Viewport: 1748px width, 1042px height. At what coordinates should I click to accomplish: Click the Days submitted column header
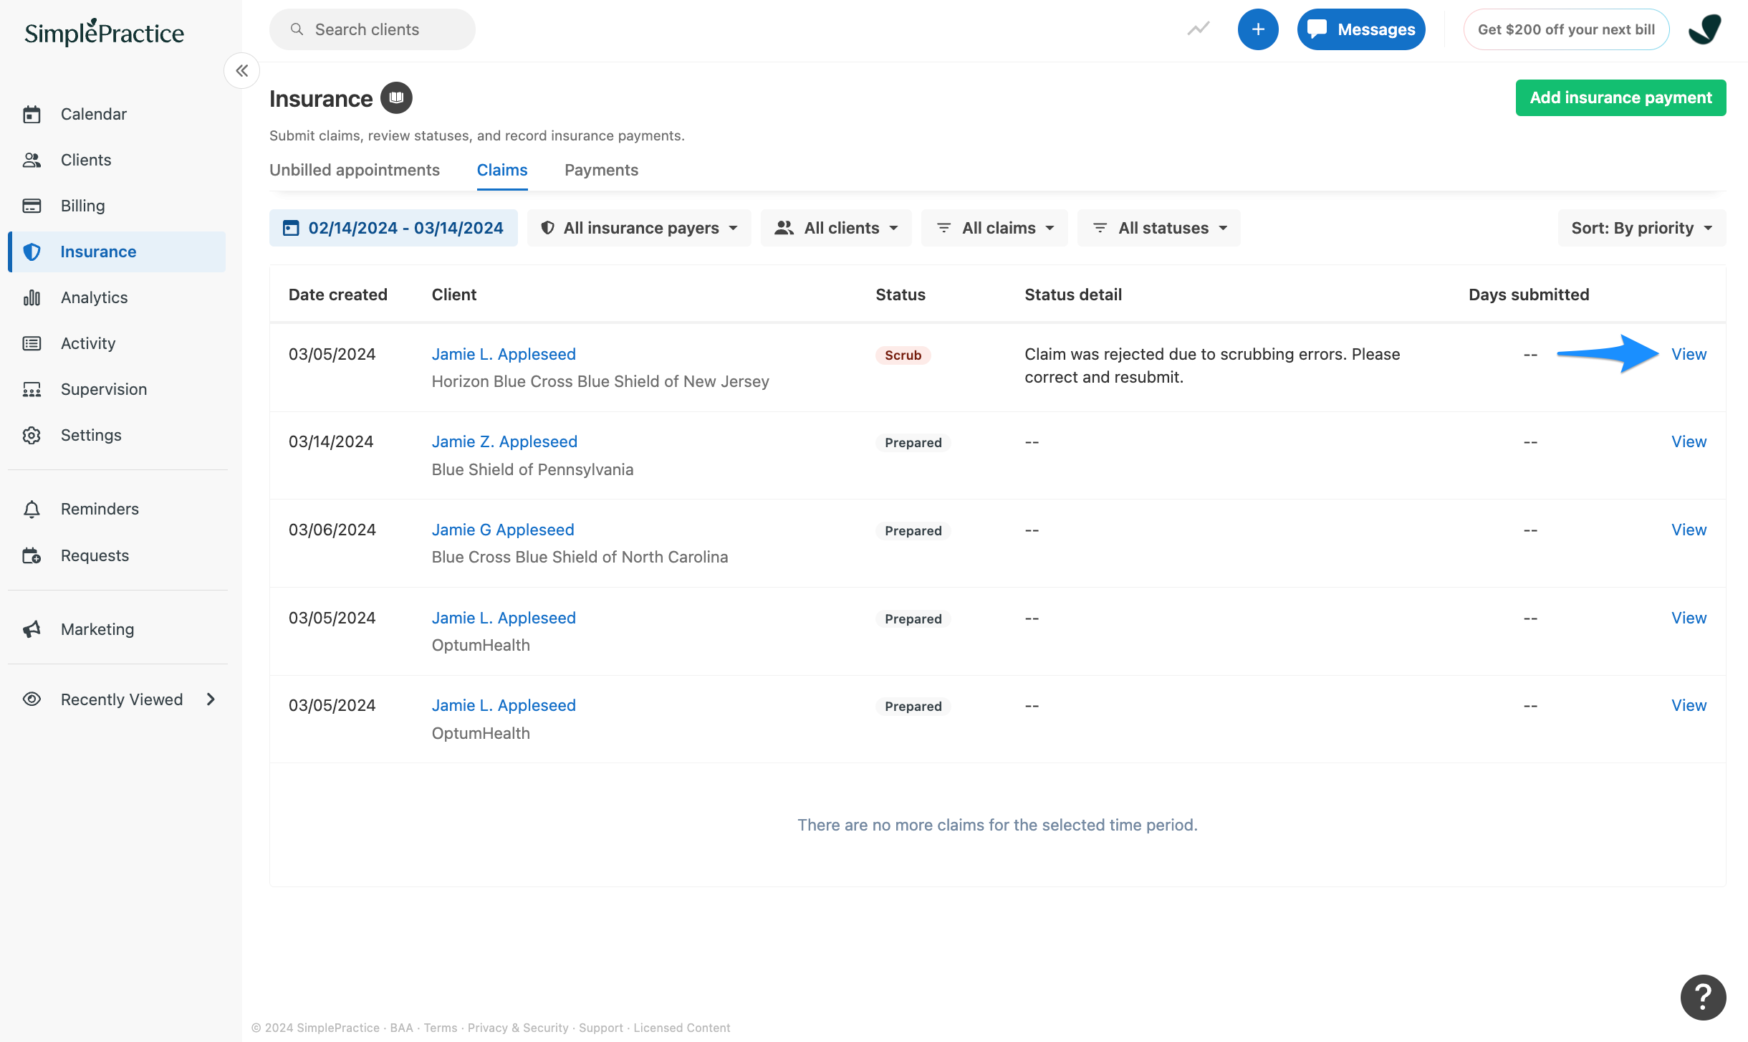tap(1529, 295)
